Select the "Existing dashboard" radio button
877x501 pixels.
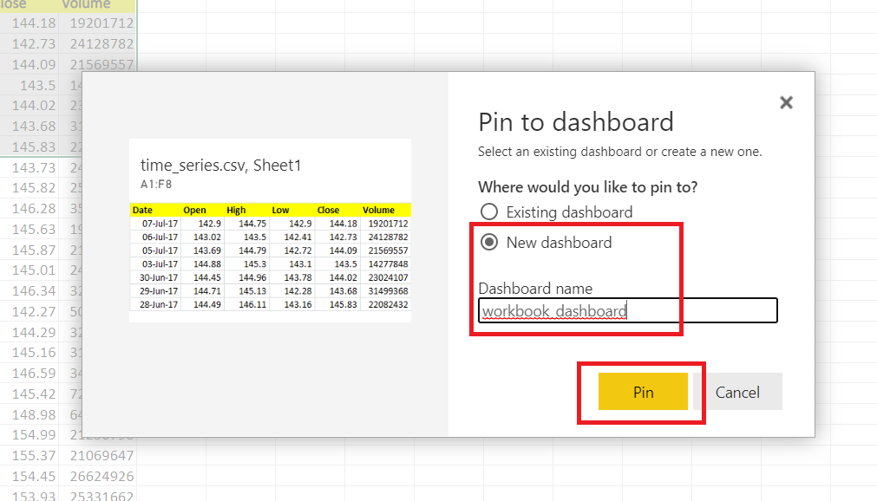[489, 211]
